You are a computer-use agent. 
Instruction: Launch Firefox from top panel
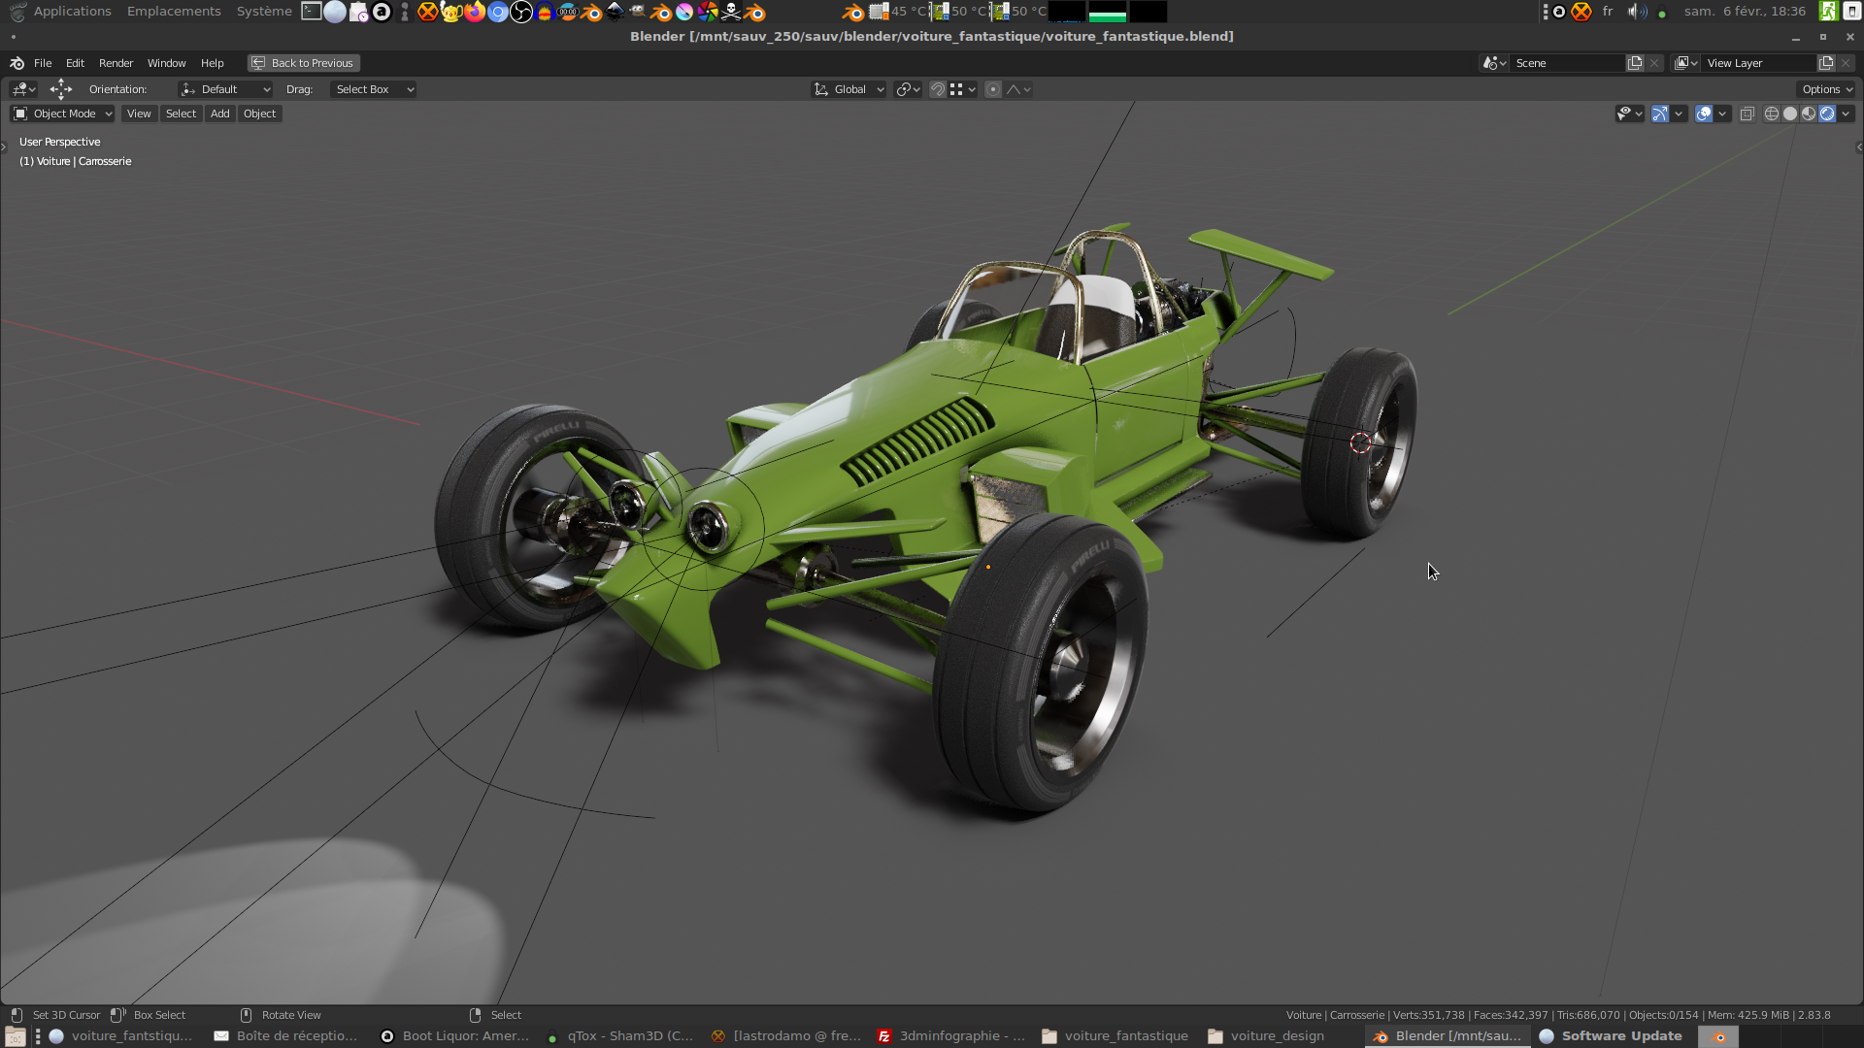tap(475, 12)
